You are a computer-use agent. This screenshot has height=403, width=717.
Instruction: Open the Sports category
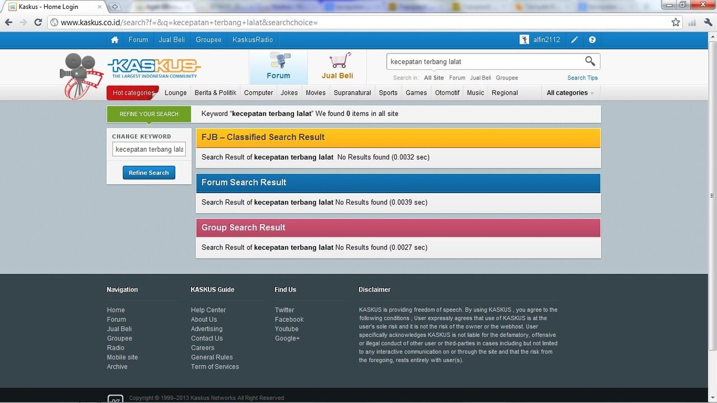point(388,93)
